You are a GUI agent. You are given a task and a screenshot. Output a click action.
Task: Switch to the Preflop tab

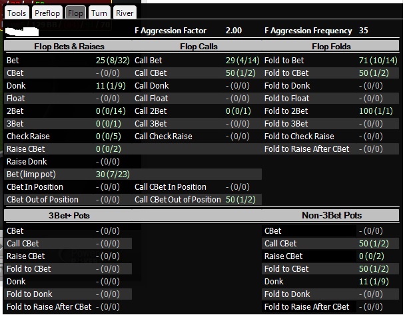pyautogui.click(x=48, y=13)
